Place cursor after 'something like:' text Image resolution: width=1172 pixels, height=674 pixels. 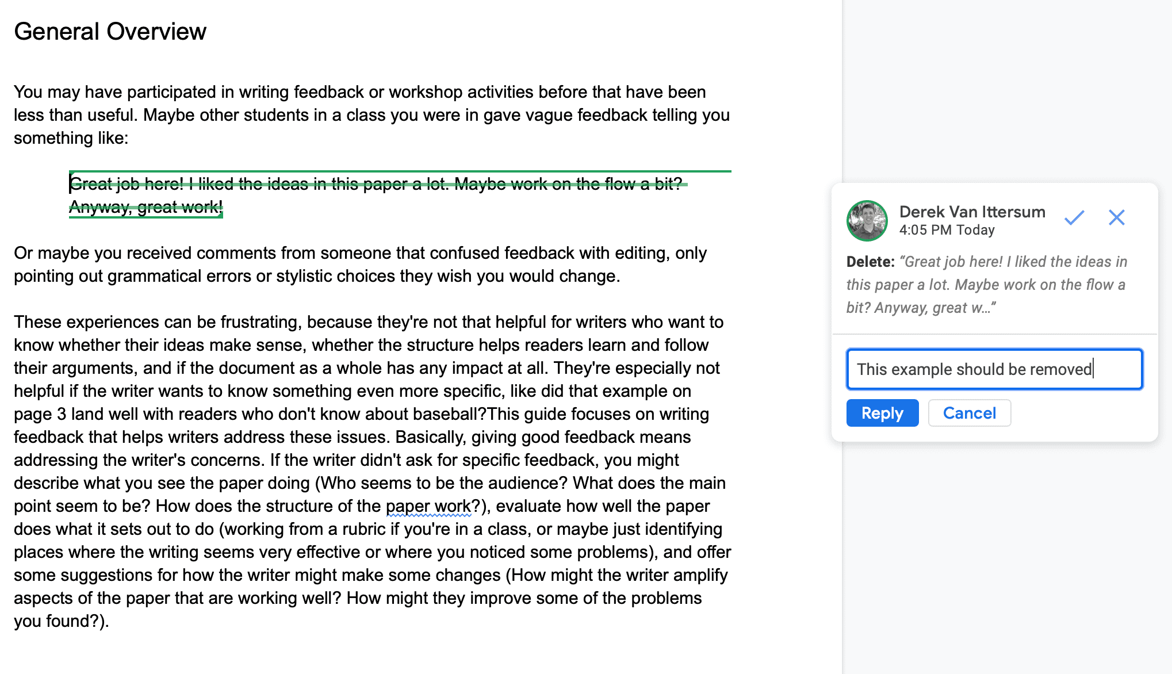point(129,139)
